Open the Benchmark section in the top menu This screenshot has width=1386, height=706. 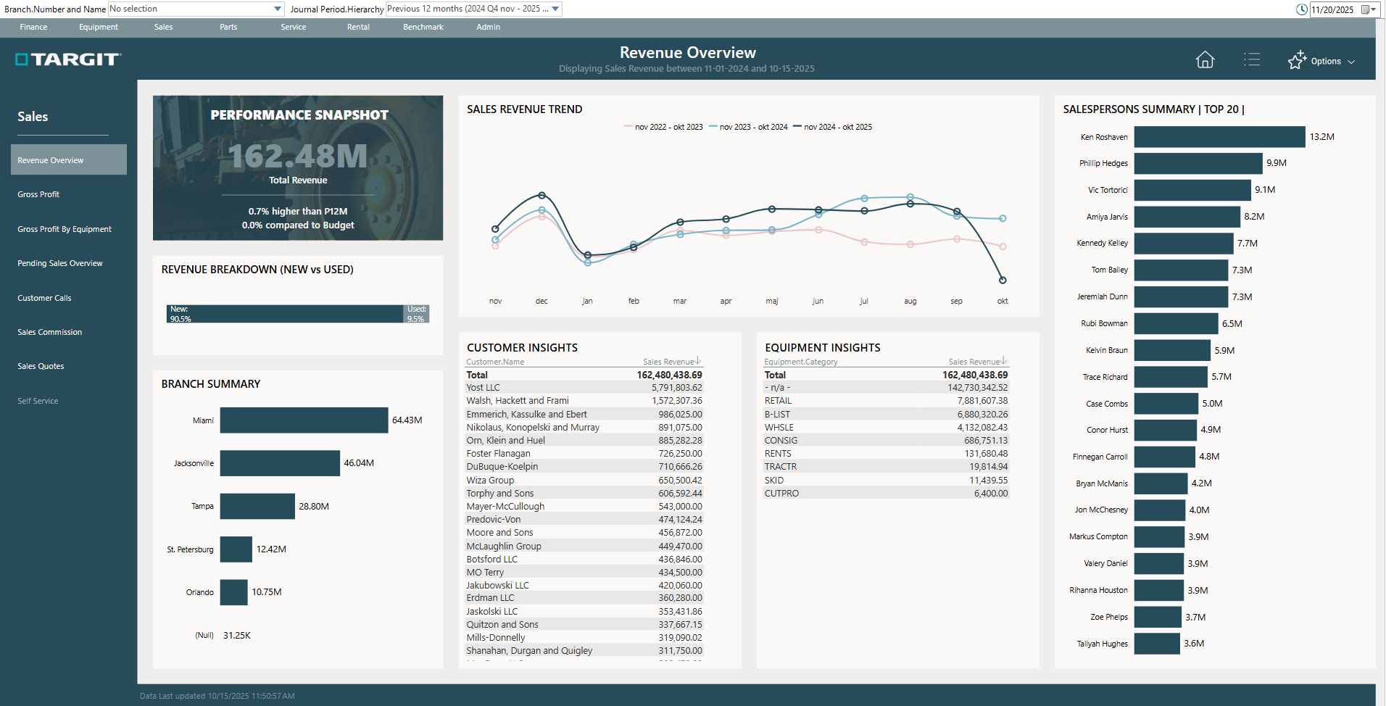tap(423, 27)
